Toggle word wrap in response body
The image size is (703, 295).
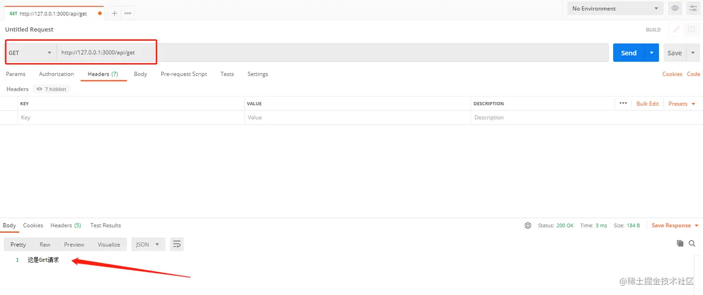(x=177, y=244)
